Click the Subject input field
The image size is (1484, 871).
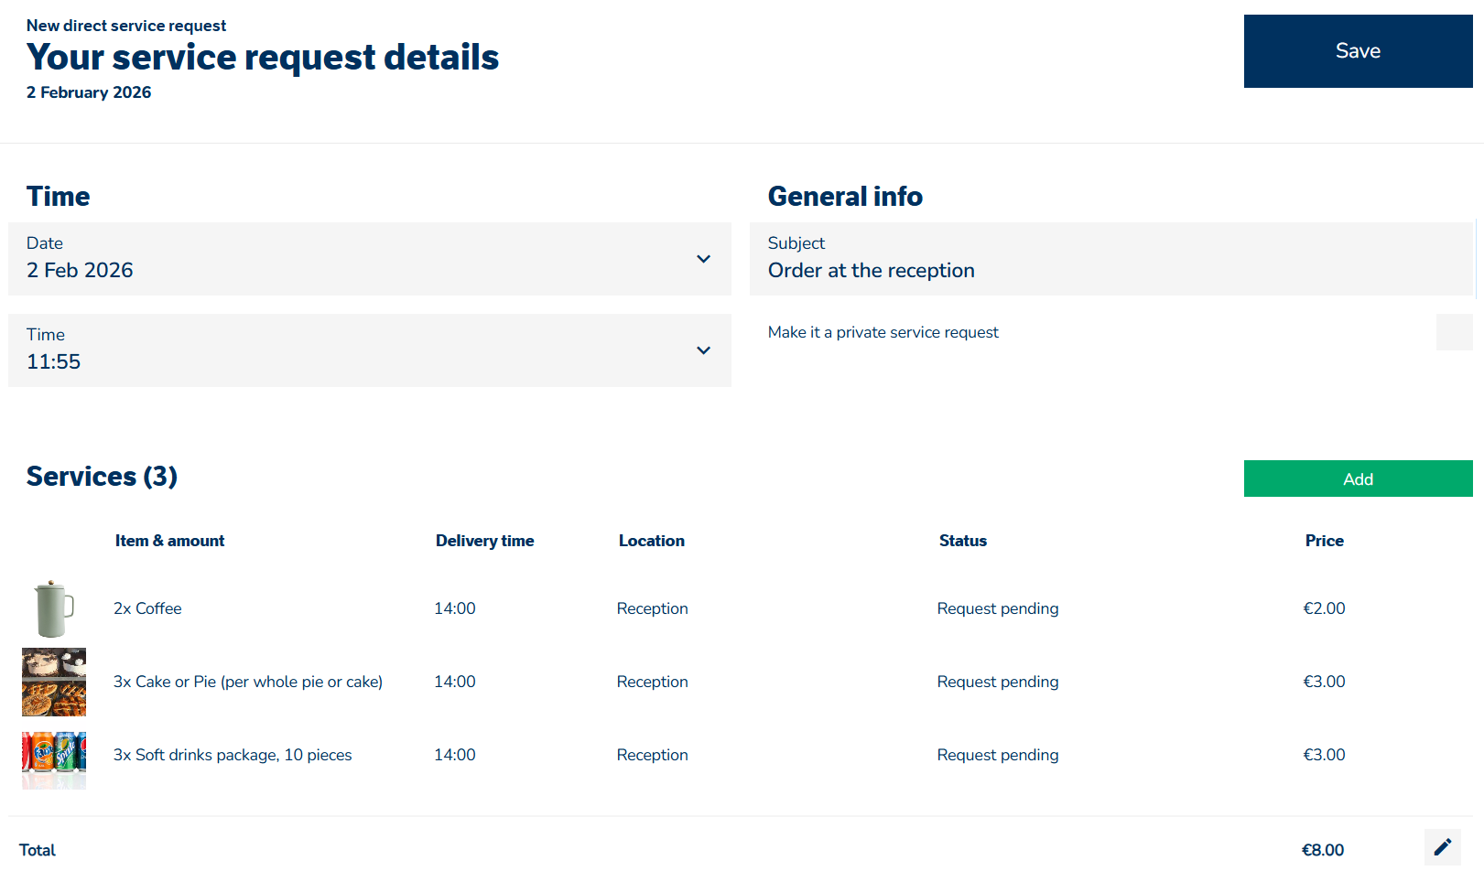point(1111,260)
